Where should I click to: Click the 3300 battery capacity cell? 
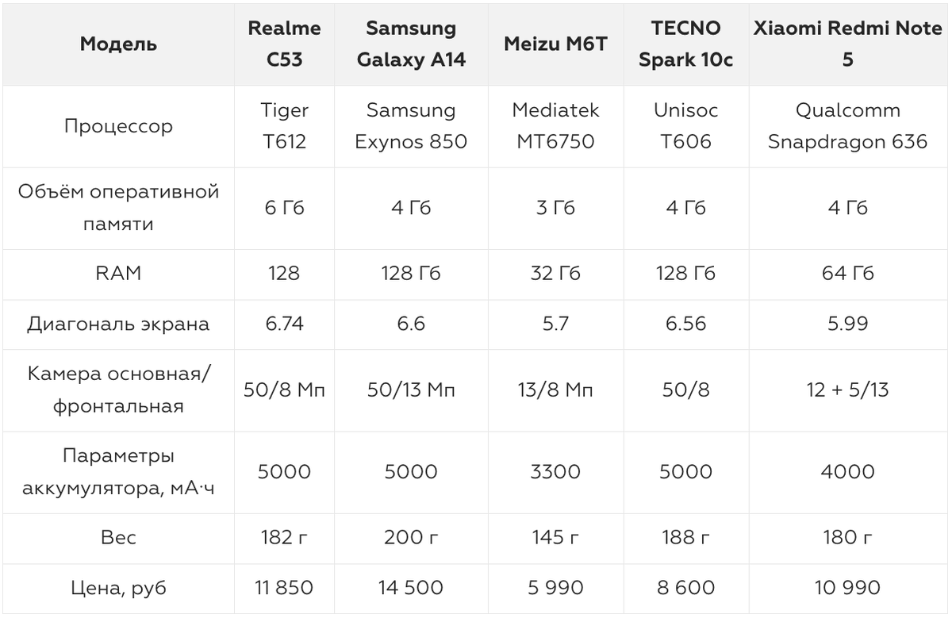(x=555, y=472)
